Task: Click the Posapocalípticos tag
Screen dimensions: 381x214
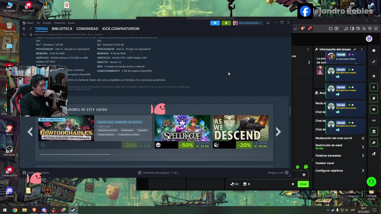Action: [106, 135]
